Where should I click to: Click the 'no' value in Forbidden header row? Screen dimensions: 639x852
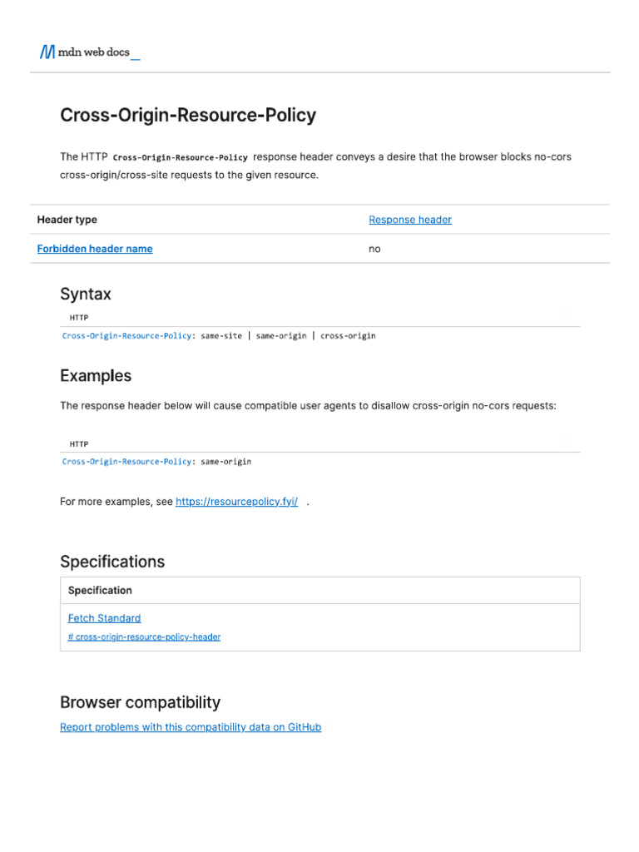click(x=374, y=249)
